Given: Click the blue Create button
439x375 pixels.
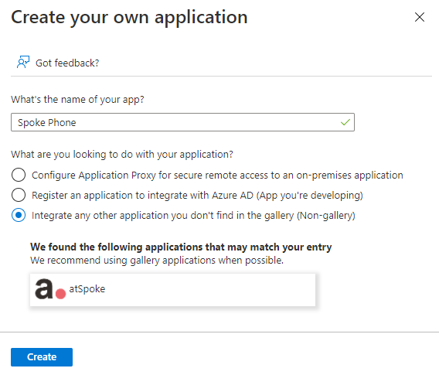Looking at the screenshot, I should coord(42,357).
